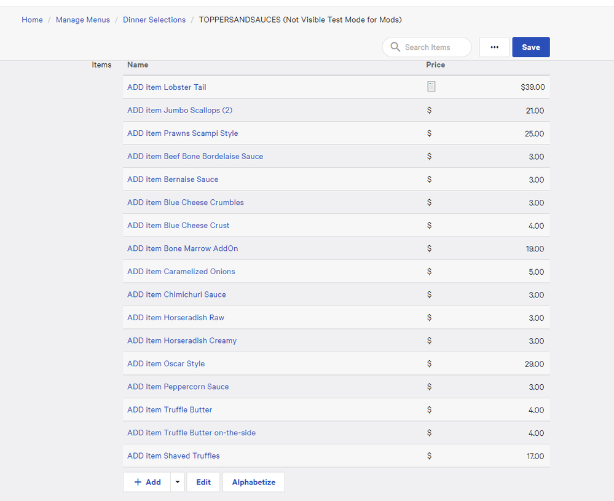Image resolution: width=614 pixels, height=501 pixels.
Task: Expand the Add button dropdown arrow
Action: click(x=177, y=482)
